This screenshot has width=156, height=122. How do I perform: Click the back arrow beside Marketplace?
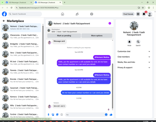pyautogui.click(x=4, y=21)
